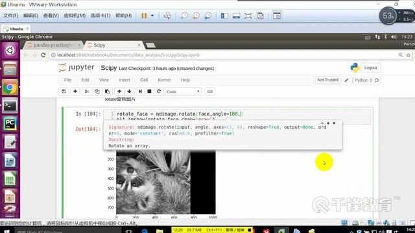Restart the kernel with the circular arrow icon

click(159, 91)
